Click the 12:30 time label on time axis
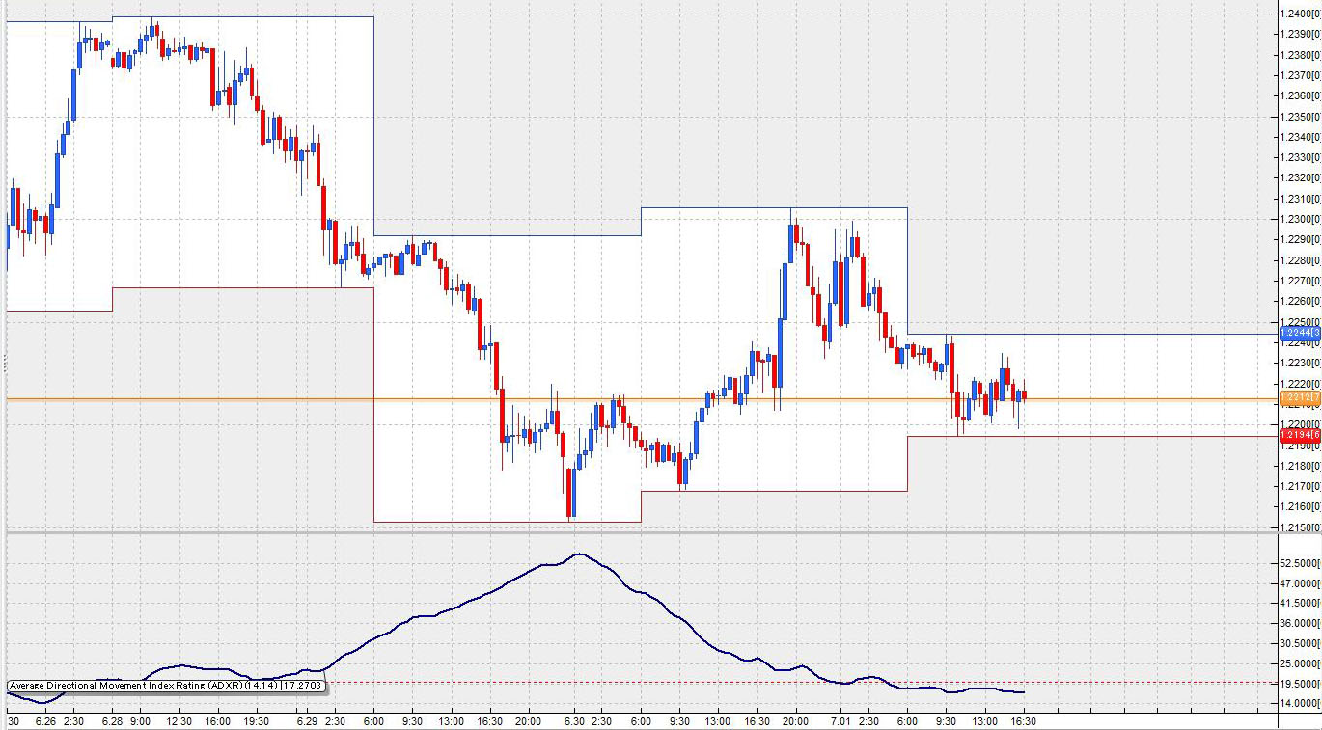 (x=179, y=721)
